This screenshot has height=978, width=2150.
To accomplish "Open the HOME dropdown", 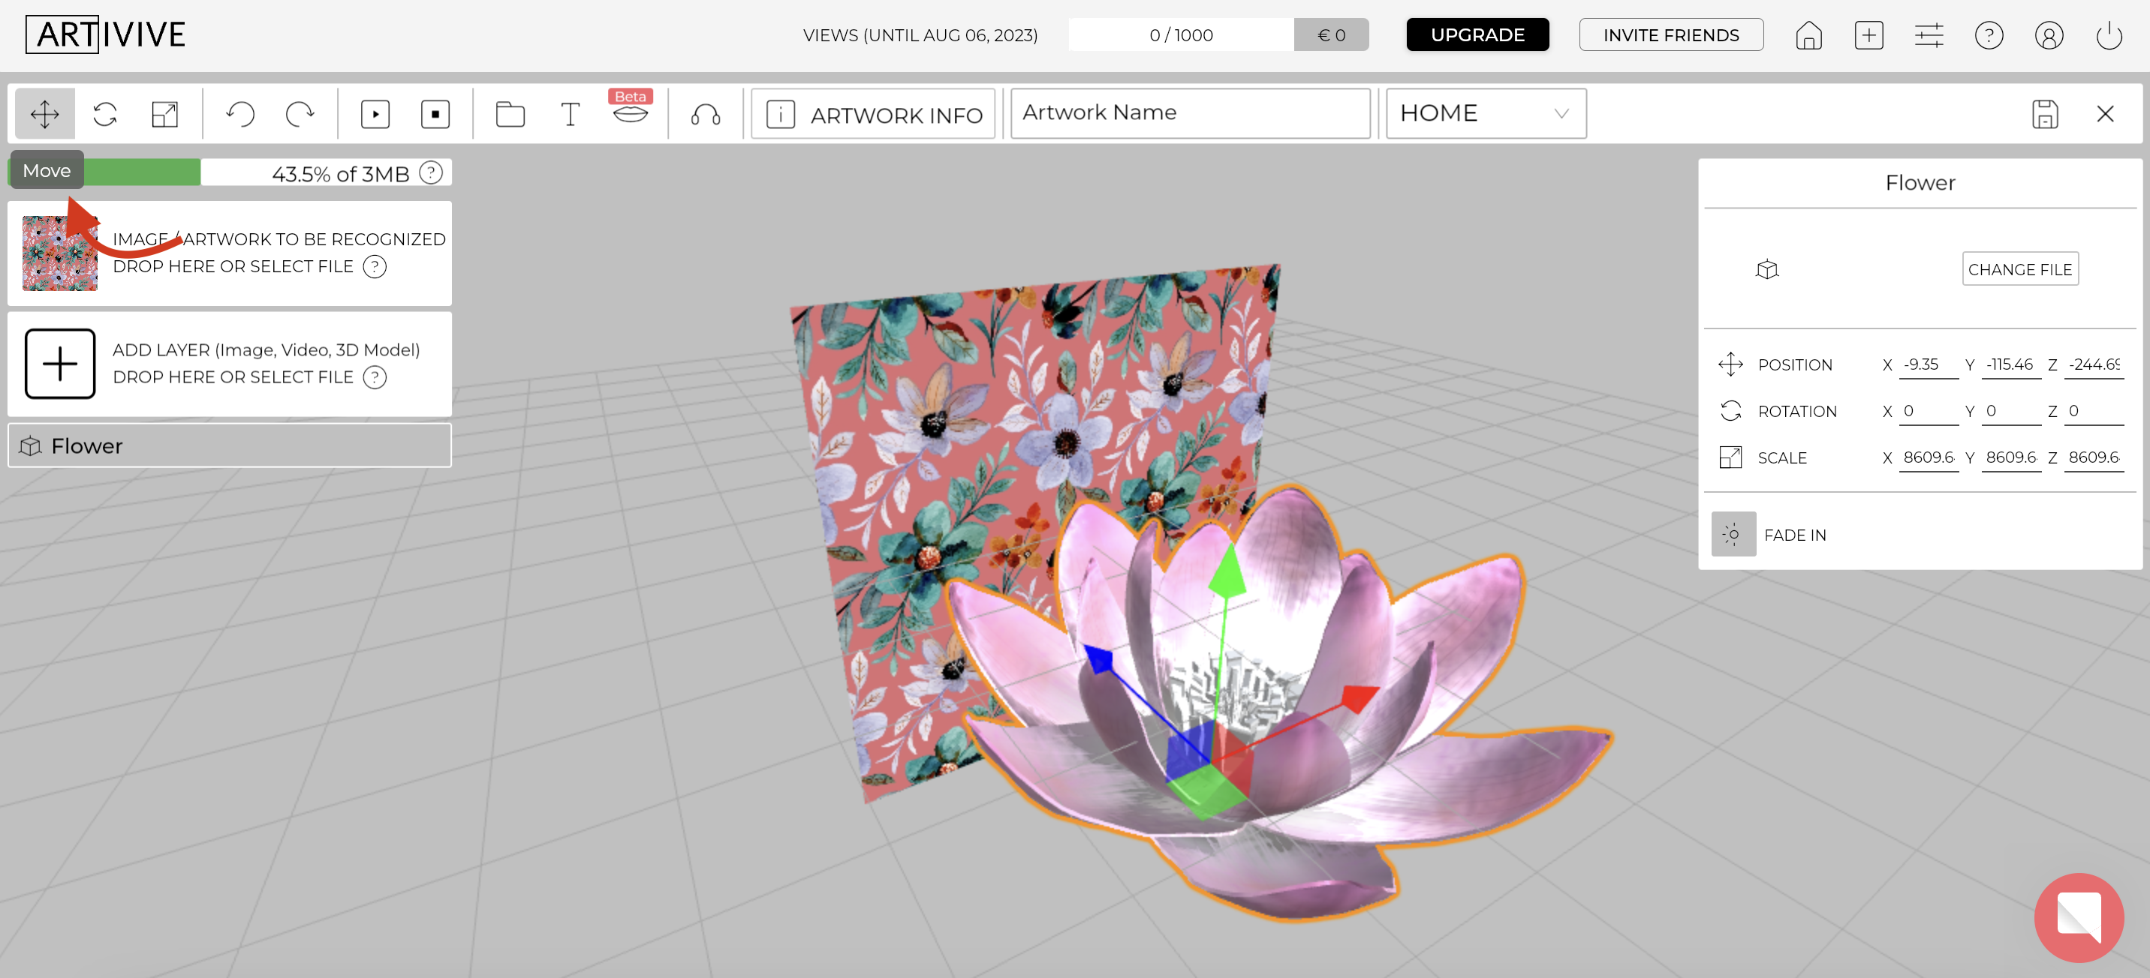I will tap(1486, 113).
